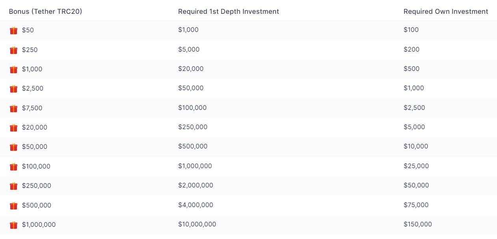Click the Bonus (Tether TRC20) column header
497x239 pixels.
(46, 11)
